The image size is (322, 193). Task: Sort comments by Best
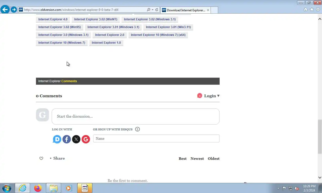183,159
